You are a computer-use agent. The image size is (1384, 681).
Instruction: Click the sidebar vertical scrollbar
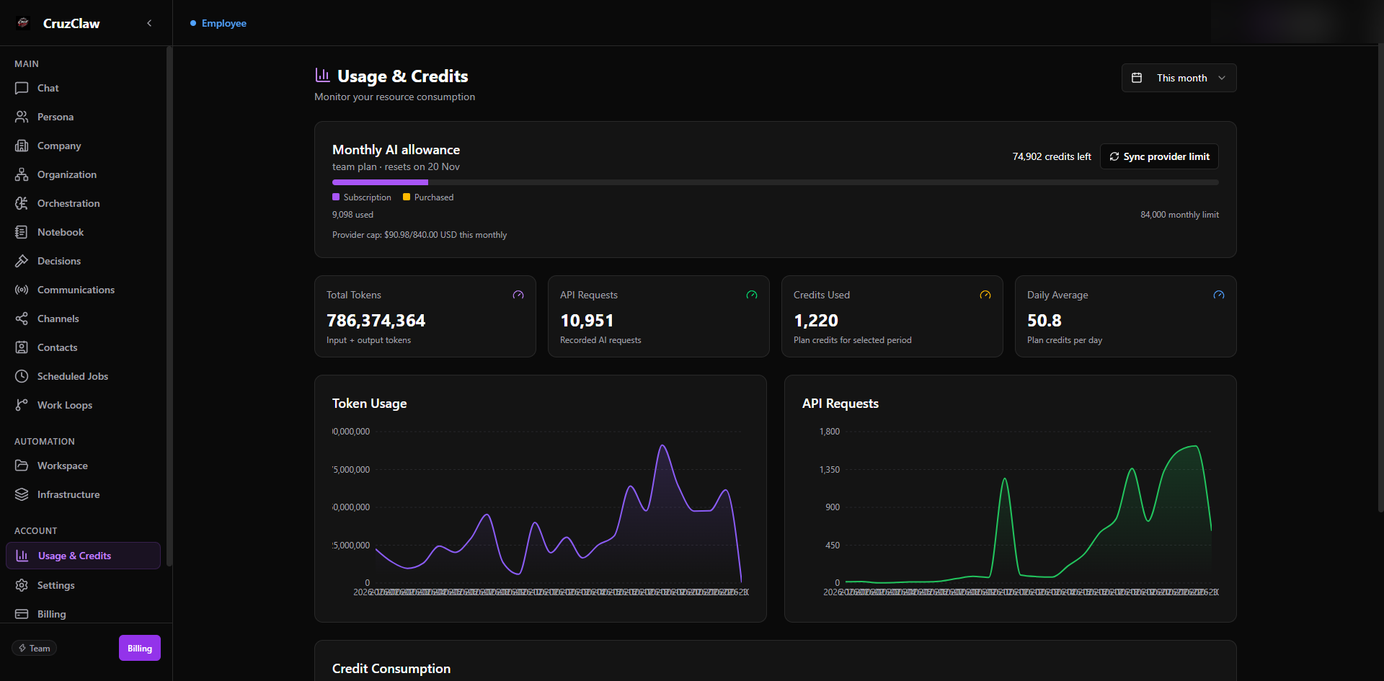tap(169, 306)
